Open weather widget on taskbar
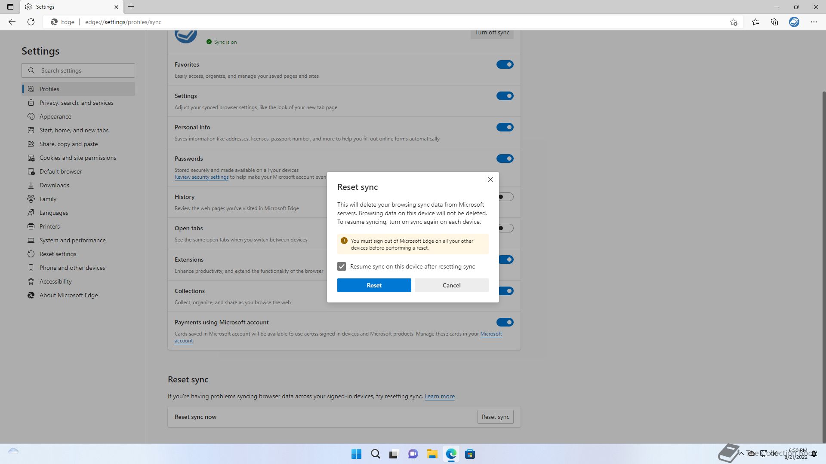 [x=13, y=451]
